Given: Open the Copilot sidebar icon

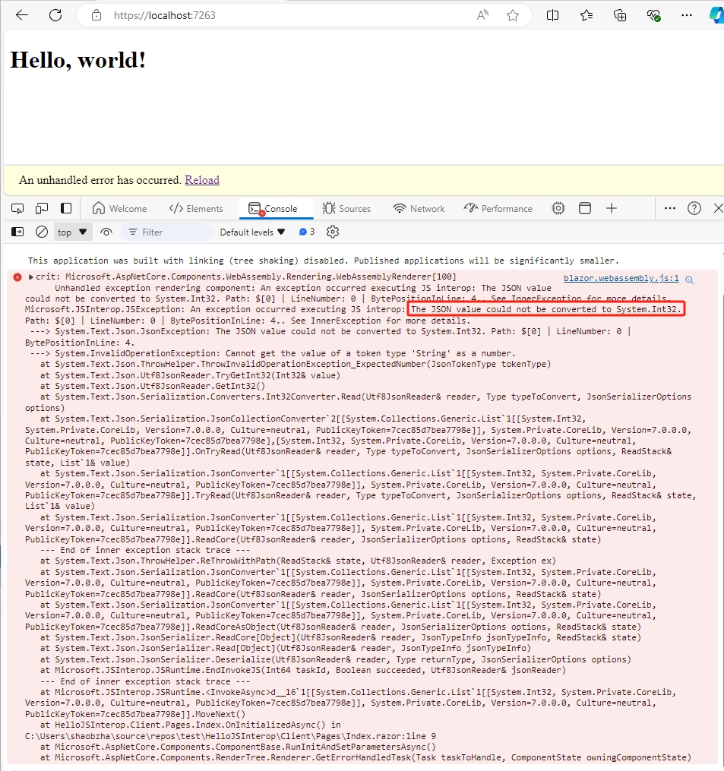Looking at the screenshot, I should tap(717, 15).
